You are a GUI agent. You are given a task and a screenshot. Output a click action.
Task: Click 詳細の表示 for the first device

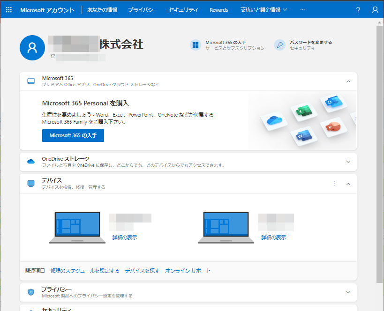coord(125,237)
